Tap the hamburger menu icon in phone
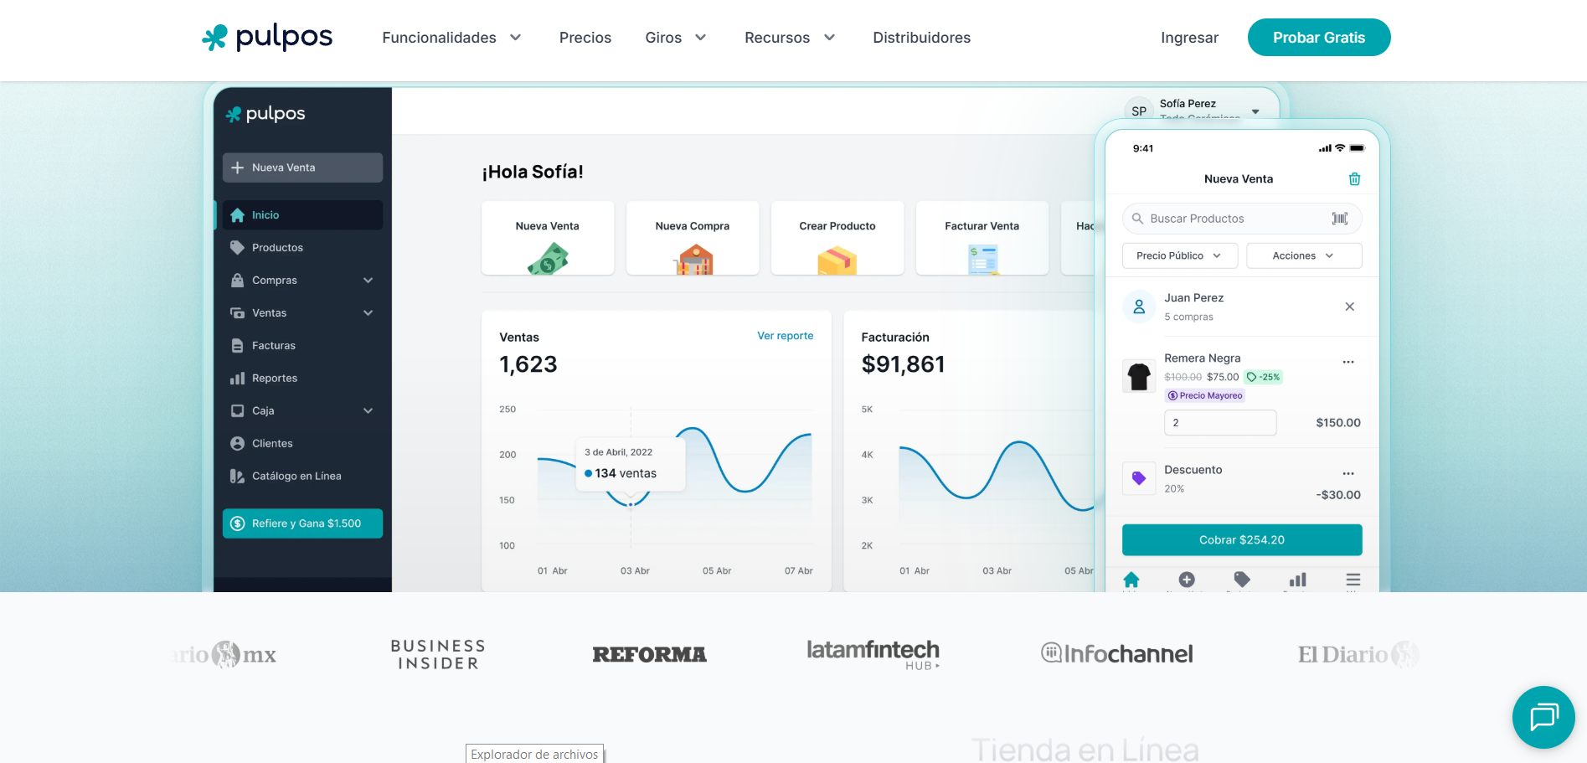The image size is (1587, 763). [1353, 580]
